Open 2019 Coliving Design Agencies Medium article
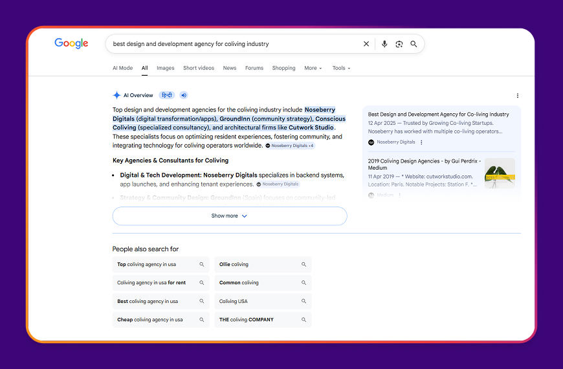 (425, 164)
